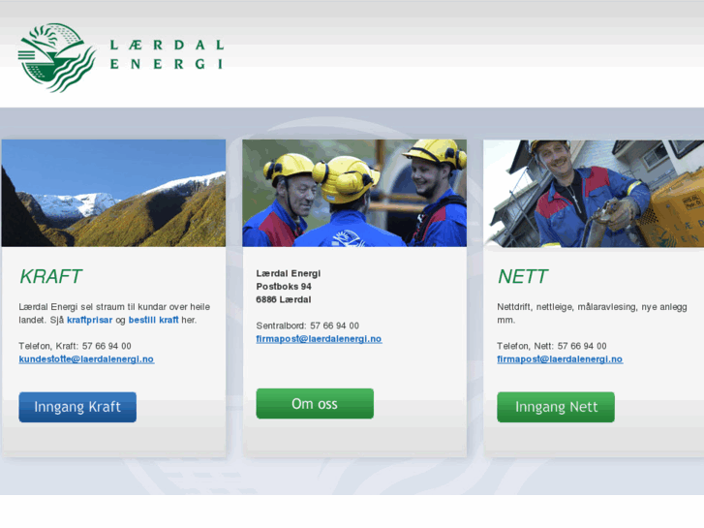
Task: Email kundestotte@laerdalenergi.no
Action: 86,359
